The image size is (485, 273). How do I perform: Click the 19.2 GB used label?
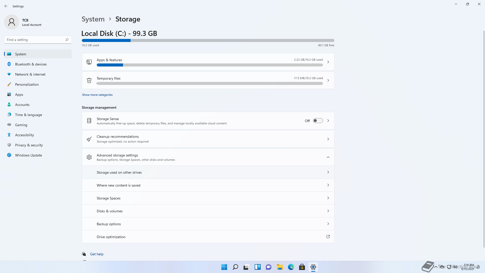point(90,45)
